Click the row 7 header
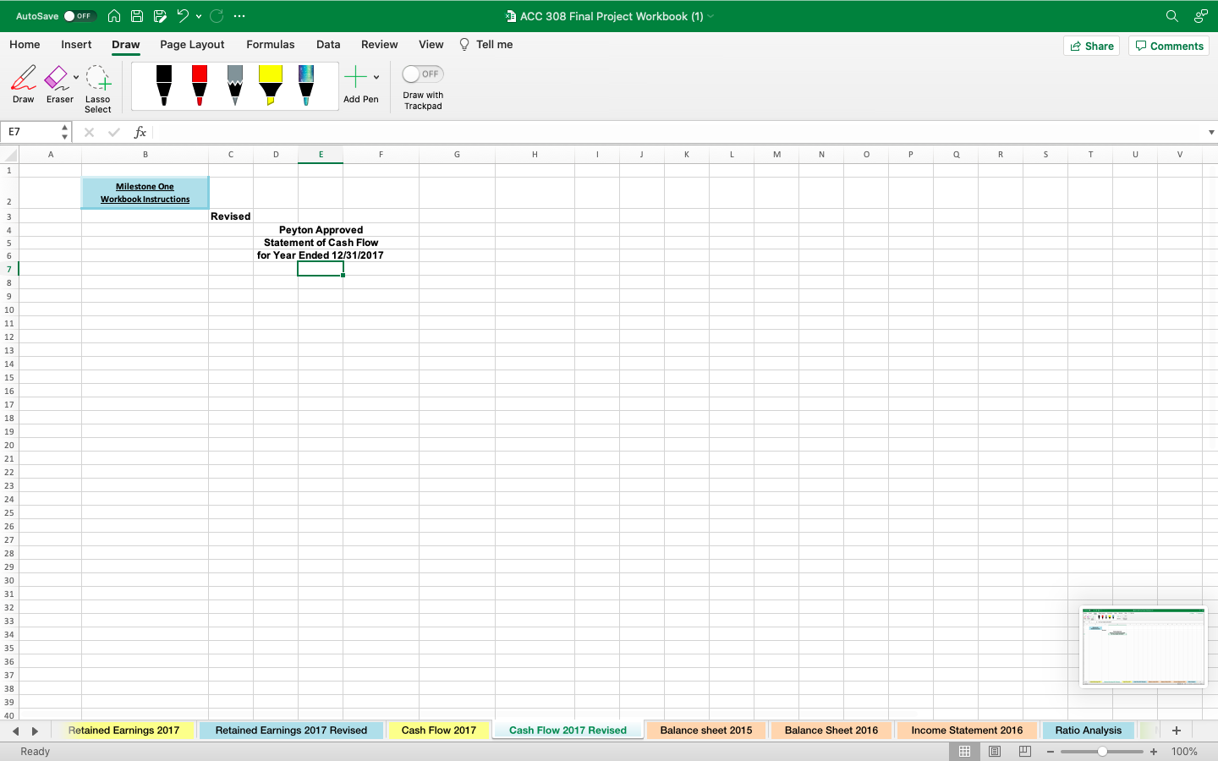The image size is (1218, 761). pos(9,270)
